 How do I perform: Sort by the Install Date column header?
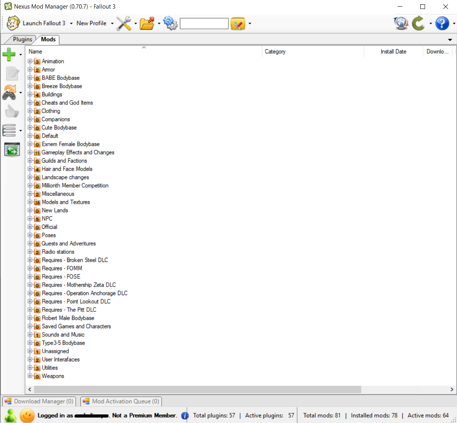point(393,51)
